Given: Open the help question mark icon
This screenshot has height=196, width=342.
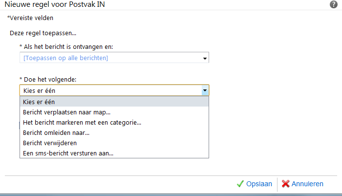Looking at the screenshot, I should tap(334, 4).
